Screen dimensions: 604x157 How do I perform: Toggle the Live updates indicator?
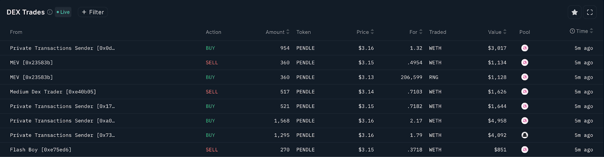coord(63,12)
